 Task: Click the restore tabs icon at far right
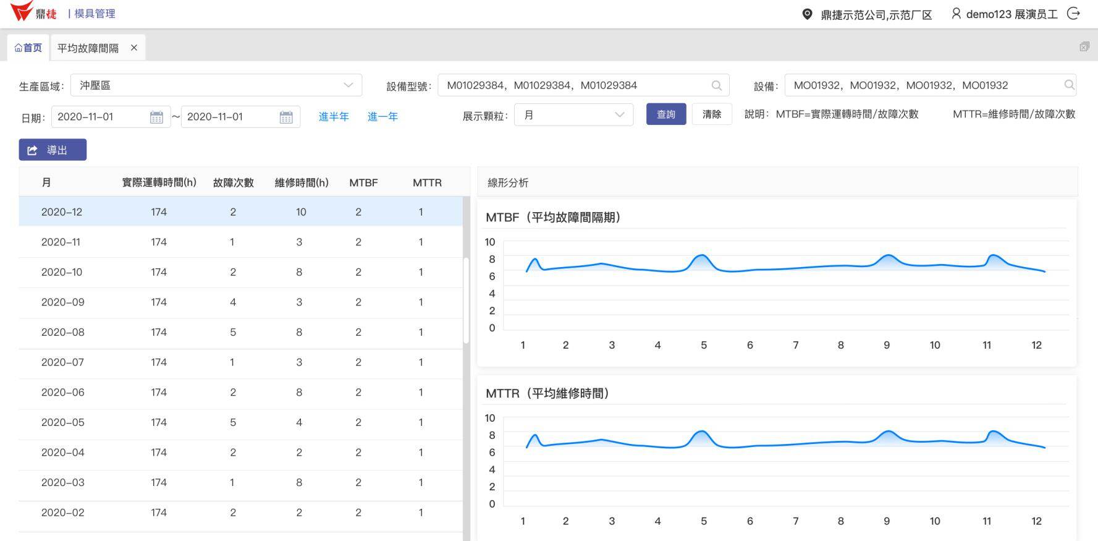(x=1084, y=47)
